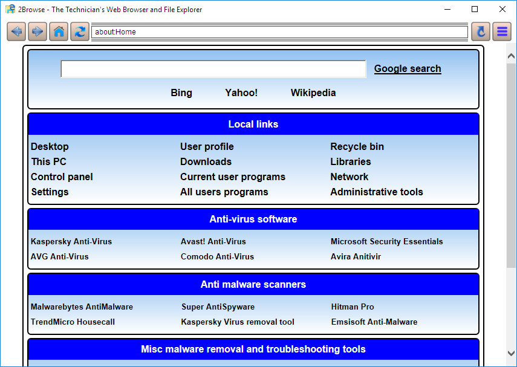
Task: Click the Kaspersky Anti-Virus link
Action: pyautogui.click(x=71, y=241)
